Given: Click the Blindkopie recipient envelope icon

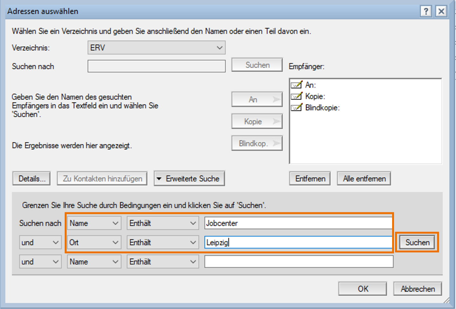Looking at the screenshot, I should pyautogui.click(x=296, y=107).
